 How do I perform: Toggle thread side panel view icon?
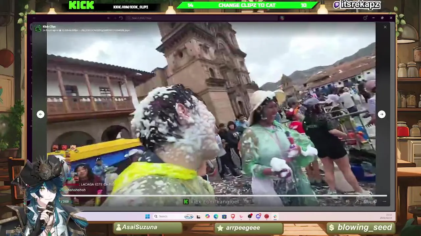pos(366,202)
